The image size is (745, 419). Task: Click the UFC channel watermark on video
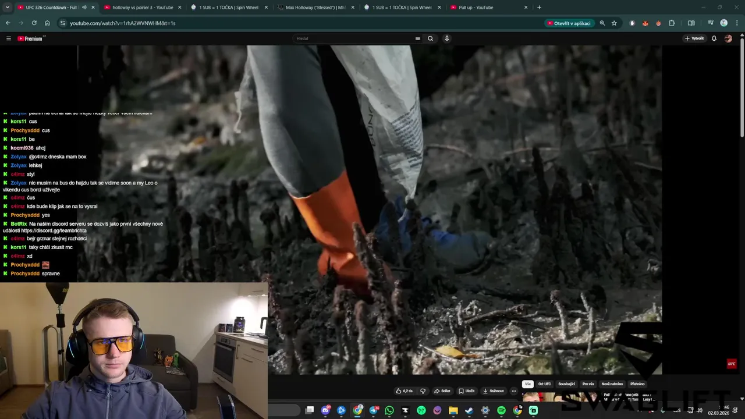(x=732, y=364)
